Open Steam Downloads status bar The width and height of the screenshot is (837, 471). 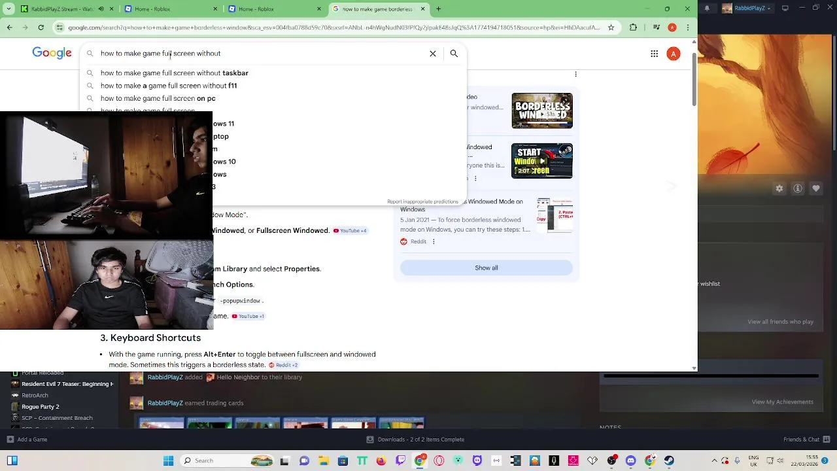416,440
